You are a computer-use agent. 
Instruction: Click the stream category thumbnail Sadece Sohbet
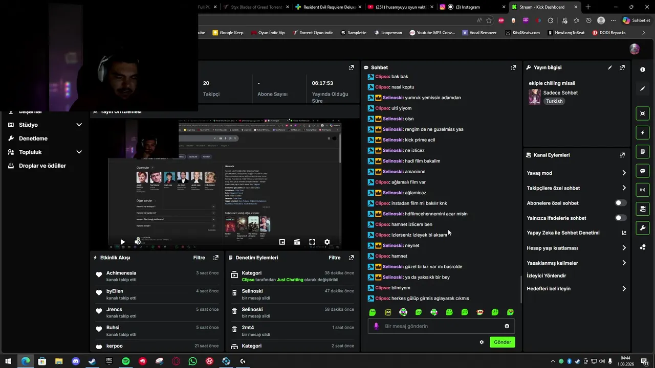click(535, 97)
